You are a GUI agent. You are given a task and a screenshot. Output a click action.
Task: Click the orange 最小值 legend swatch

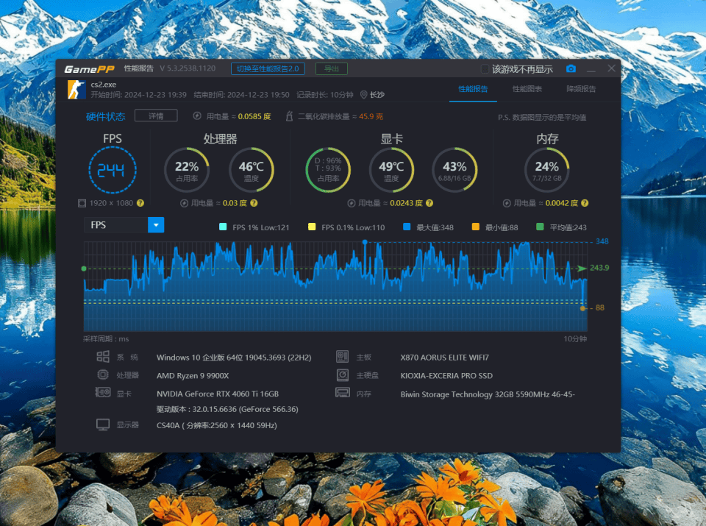[x=476, y=227]
